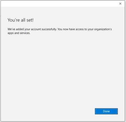Click the word "account" in the message
The width and height of the screenshot is (126, 122).
point(36,29)
